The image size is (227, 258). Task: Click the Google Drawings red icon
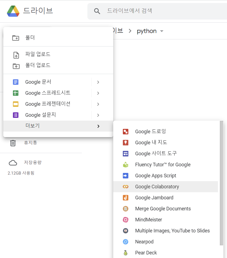tap(126, 132)
